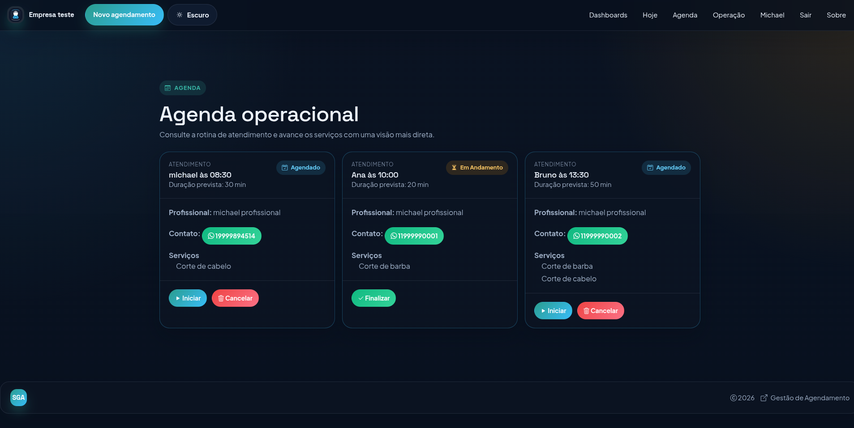Open the Operação nav item
This screenshot has width=854, height=428.
[729, 15]
